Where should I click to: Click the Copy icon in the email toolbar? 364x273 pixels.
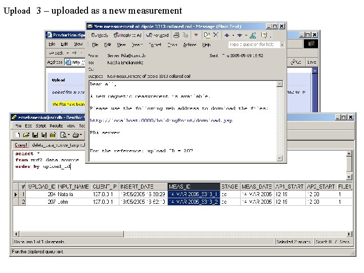tap(185, 35)
